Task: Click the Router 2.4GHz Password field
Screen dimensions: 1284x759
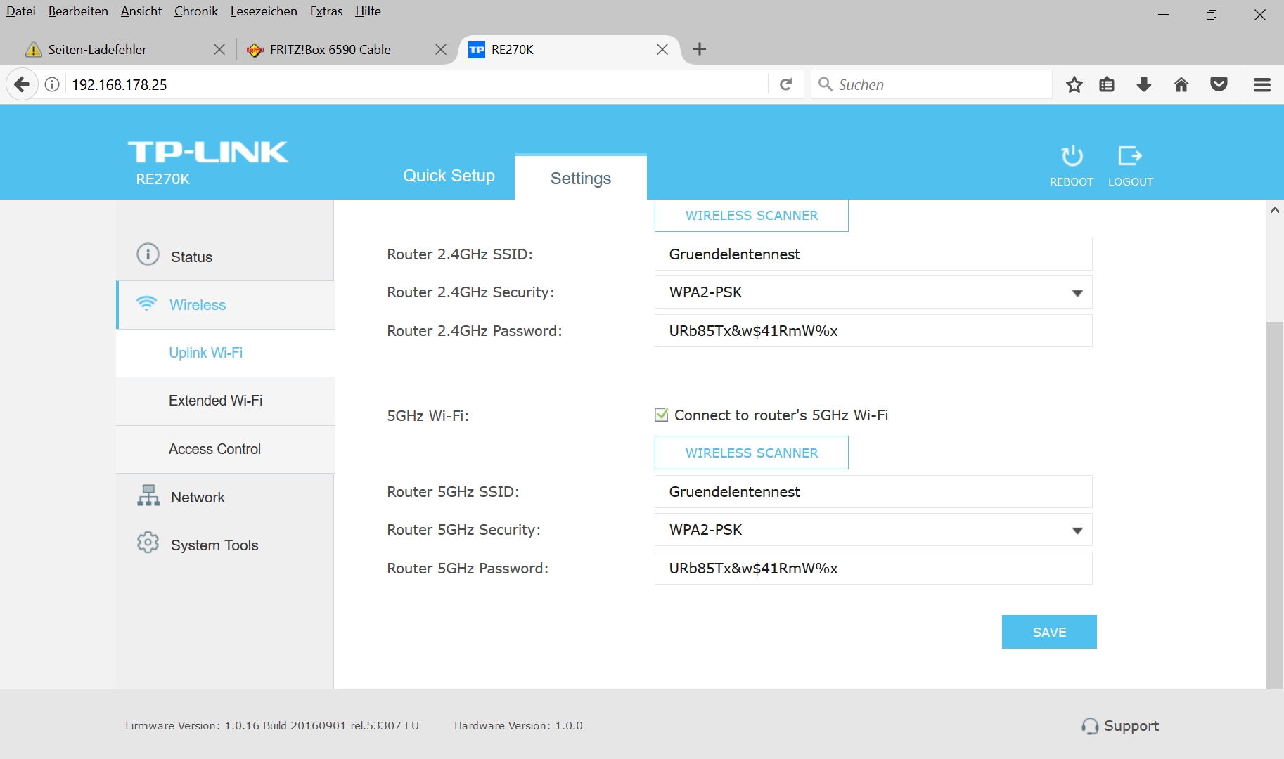Action: click(873, 331)
